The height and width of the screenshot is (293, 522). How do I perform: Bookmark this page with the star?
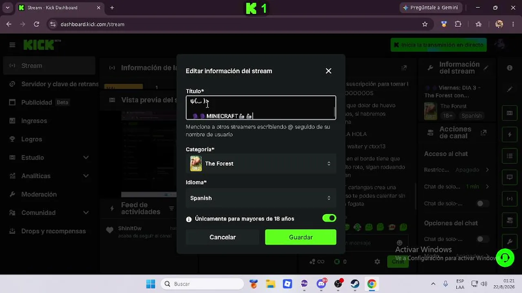tap(425, 24)
